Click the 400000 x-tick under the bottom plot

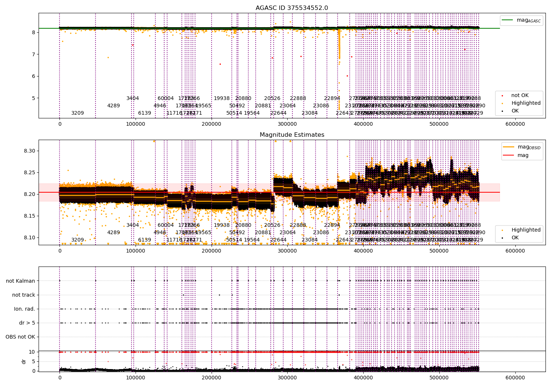pos(363,378)
